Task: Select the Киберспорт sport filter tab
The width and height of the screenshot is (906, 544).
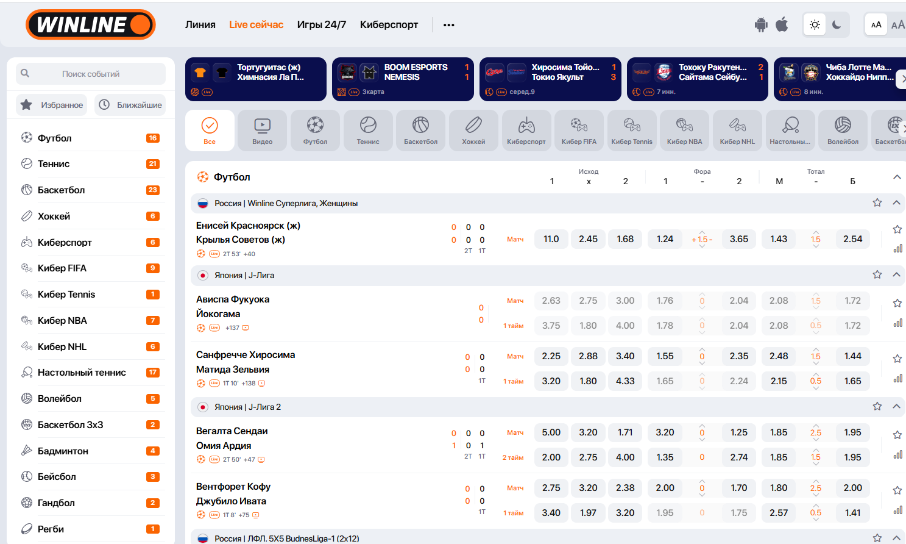Action: tap(526, 131)
